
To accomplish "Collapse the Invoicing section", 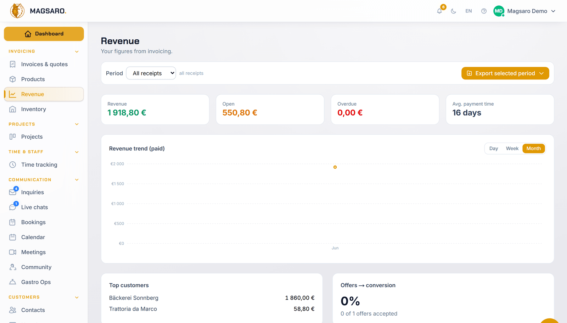I will coord(77,52).
